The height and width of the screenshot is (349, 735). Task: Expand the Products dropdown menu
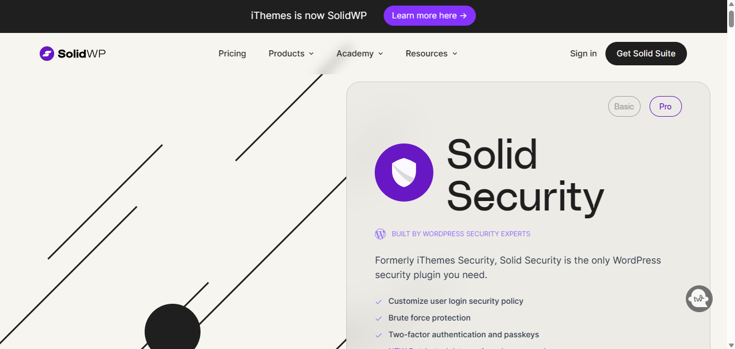pyautogui.click(x=291, y=54)
